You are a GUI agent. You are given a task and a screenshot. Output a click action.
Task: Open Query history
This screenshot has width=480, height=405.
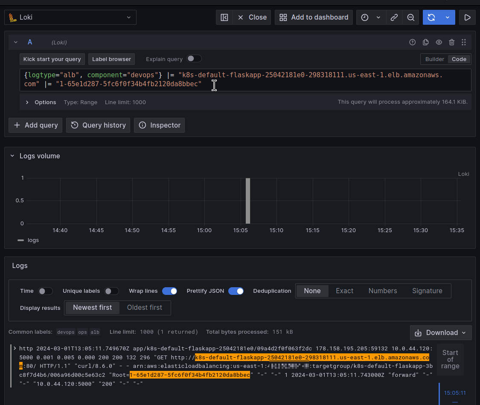point(98,125)
